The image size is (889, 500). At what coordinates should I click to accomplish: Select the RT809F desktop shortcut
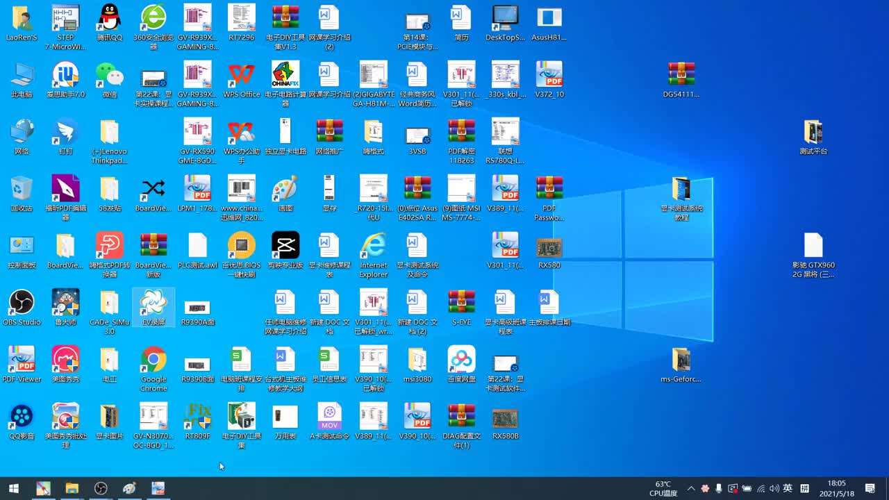[197, 422]
